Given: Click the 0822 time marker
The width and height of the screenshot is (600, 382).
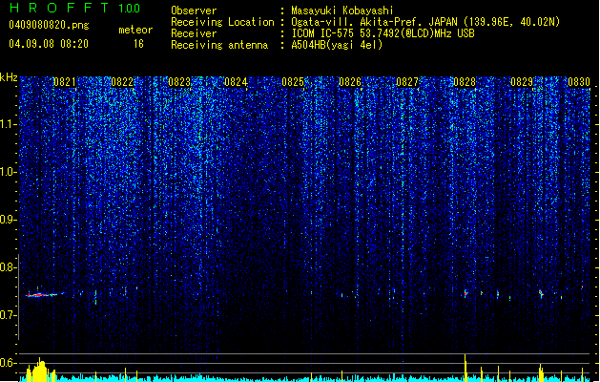Looking at the screenshot, I should [x=122, y=81].
